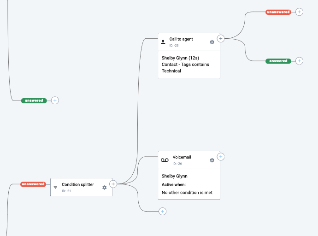Select the top-right unanswered badge

[x=278, y=12]
